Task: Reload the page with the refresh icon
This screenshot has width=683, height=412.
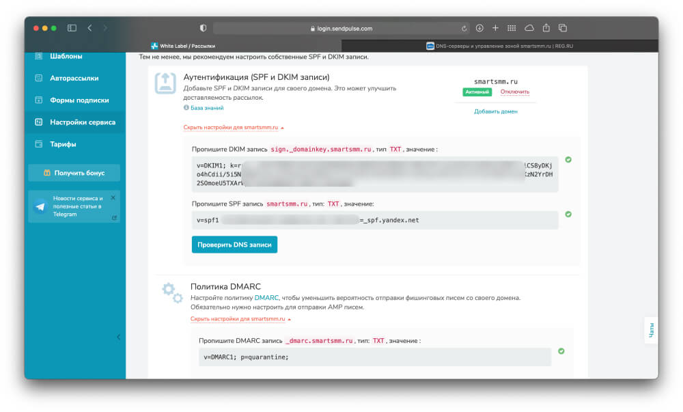Action: [464, 28]
